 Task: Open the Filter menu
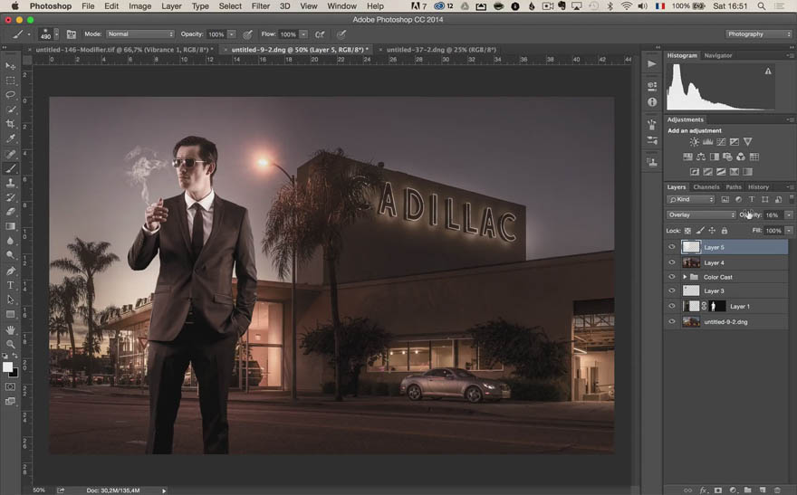[x=260, y=6]
